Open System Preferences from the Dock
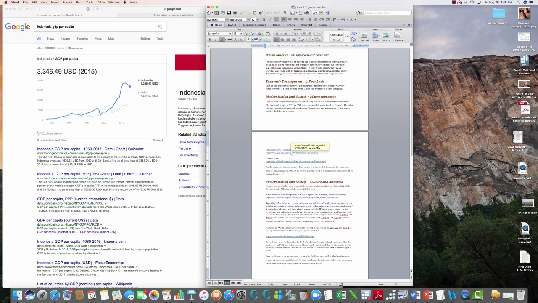The width and height of the screenshot is (538, 303). click(x=241, y=295)
